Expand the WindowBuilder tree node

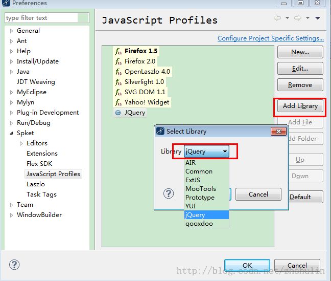(x=11, y=215)
